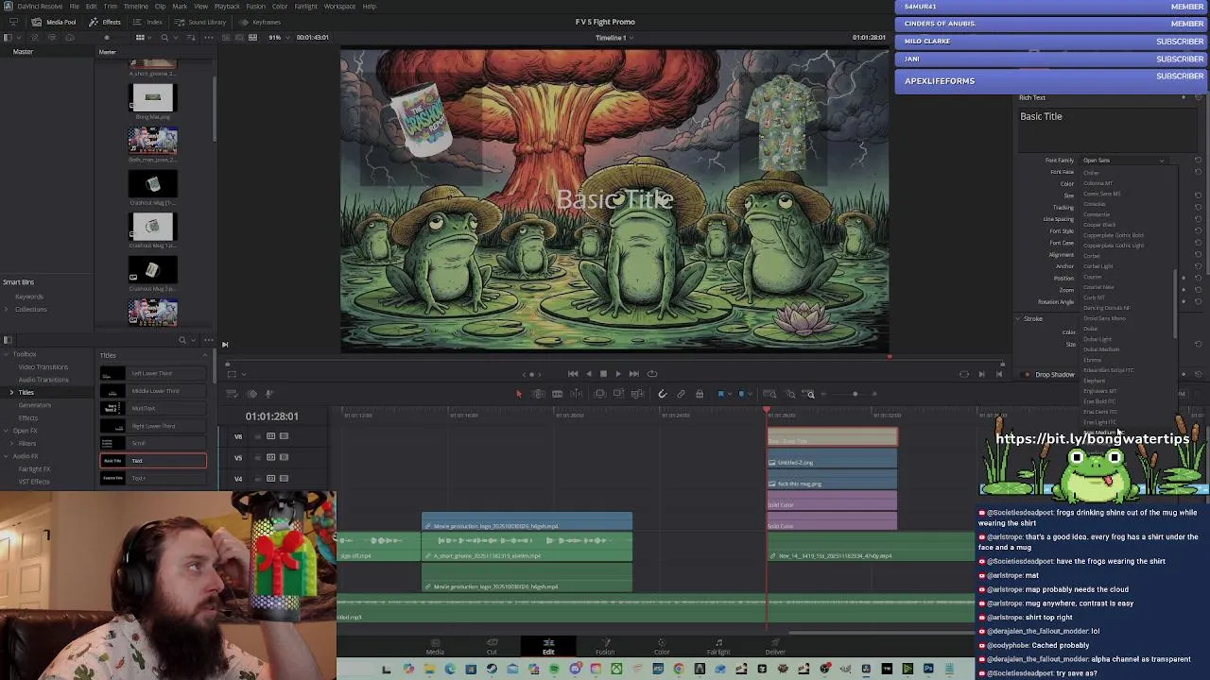Choose Copperplate Gothic Bold from the font list

click(x=1114, y=235)
